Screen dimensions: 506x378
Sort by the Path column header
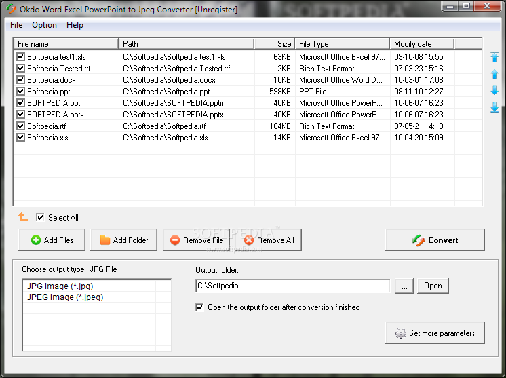click(x=187, y=43)
